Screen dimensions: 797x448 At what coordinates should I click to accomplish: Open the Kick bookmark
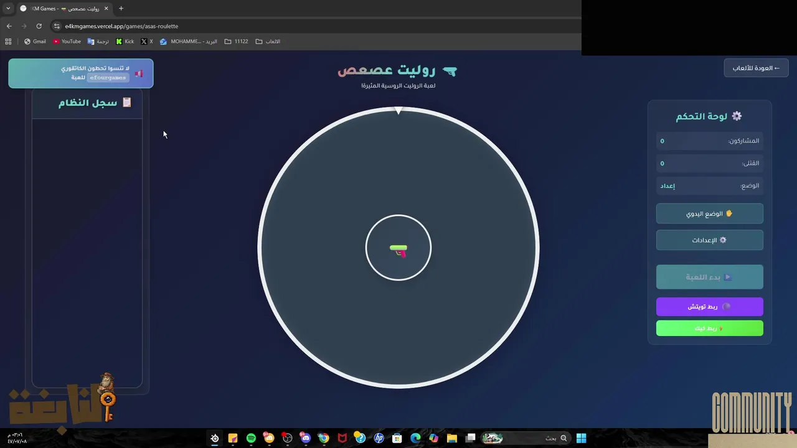(x=125, y=42)
